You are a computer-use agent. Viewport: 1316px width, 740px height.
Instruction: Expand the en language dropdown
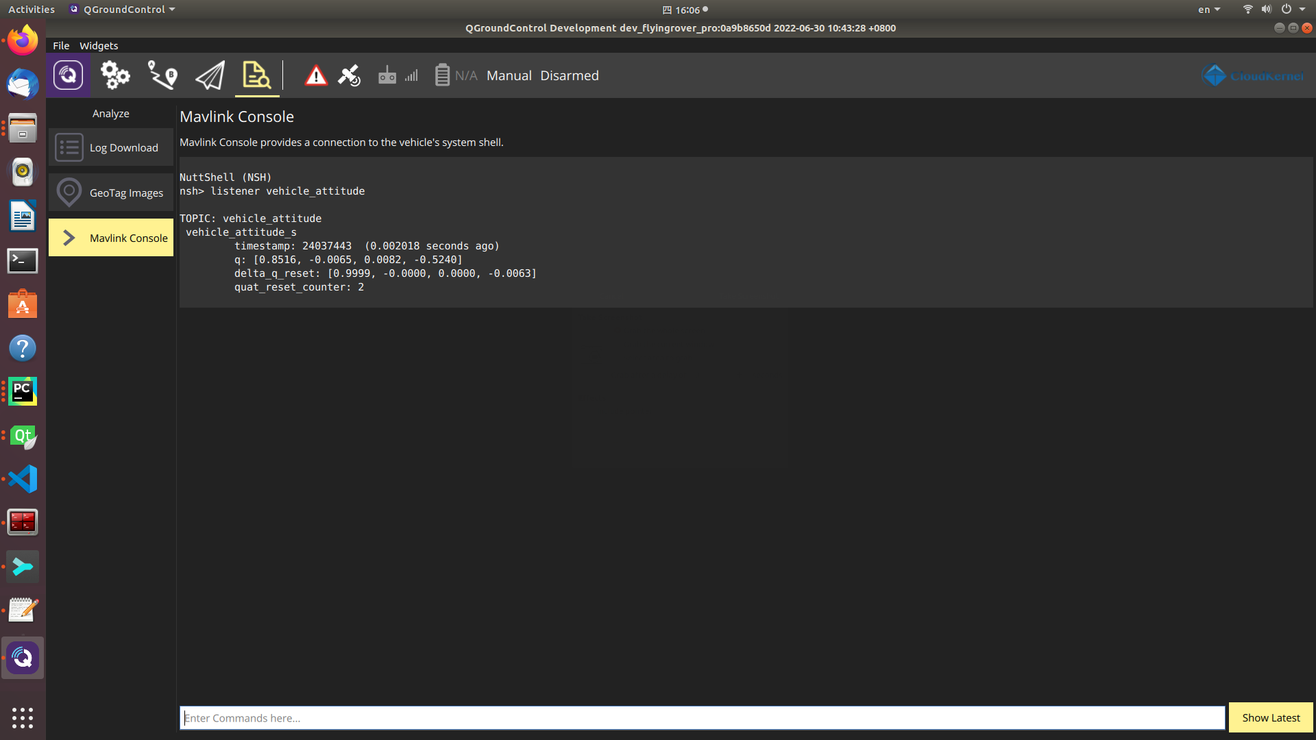pos(1209,10)
